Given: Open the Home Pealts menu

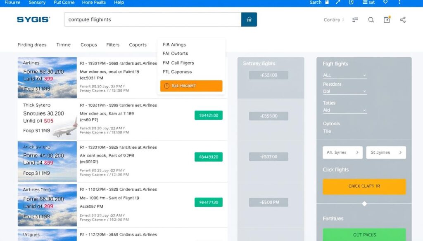Looking at the screenshot, I should point(94,2).
